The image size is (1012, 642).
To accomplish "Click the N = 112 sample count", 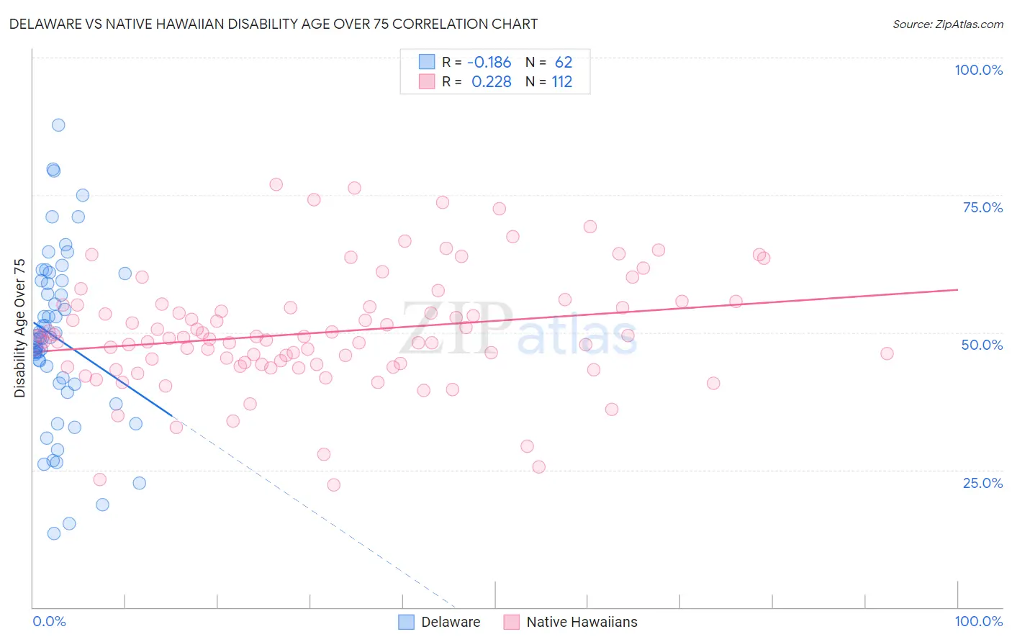I will 548,81.
